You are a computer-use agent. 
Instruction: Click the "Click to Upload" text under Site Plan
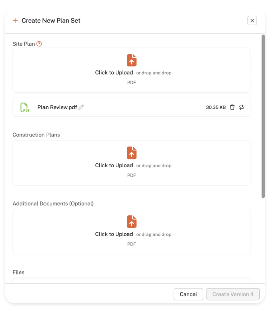pyautogui.click(x=114, y=73)
